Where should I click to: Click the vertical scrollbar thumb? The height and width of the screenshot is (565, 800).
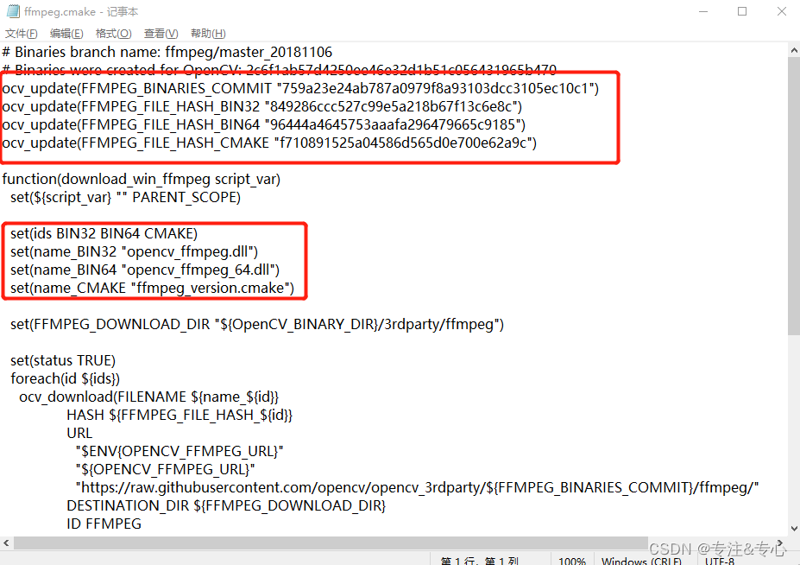click(794, 197)
